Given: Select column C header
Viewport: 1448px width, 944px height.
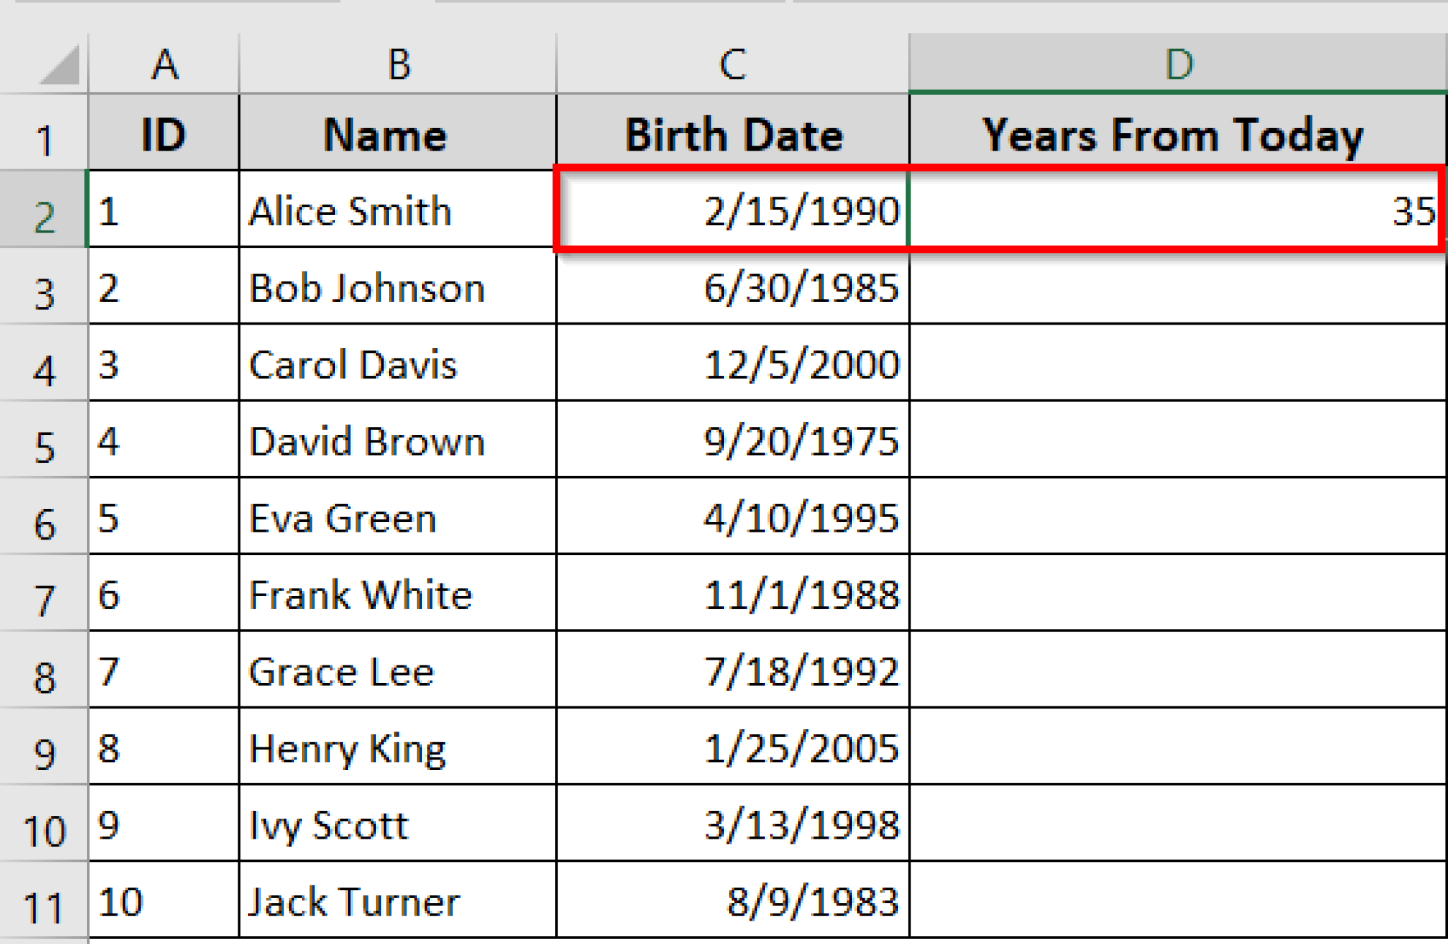Looking at the screenshot, I should point(732,64).
